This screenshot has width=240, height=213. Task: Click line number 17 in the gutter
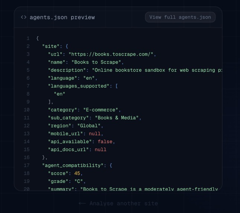tap(27, 165)
